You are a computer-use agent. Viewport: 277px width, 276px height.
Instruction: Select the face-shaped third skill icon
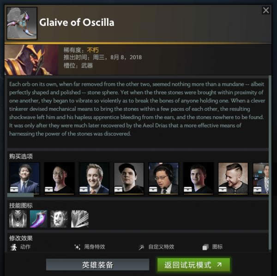59,219
